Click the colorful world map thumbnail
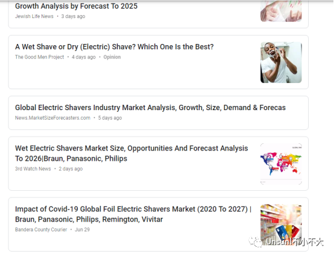This screenshot has width=334, height=257. (x=281, y=164)
